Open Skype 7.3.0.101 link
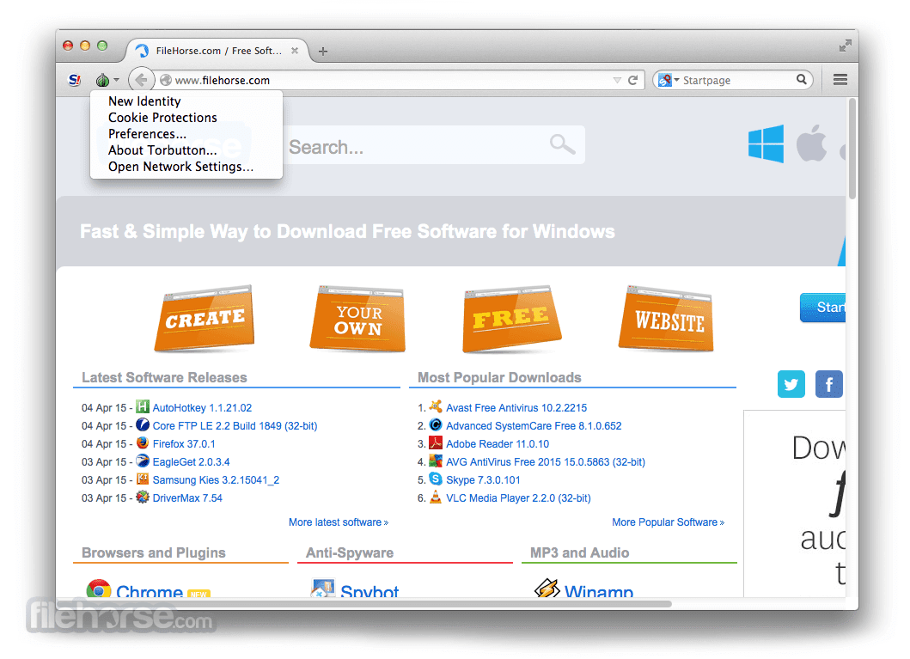 click(x=483, y=479)
